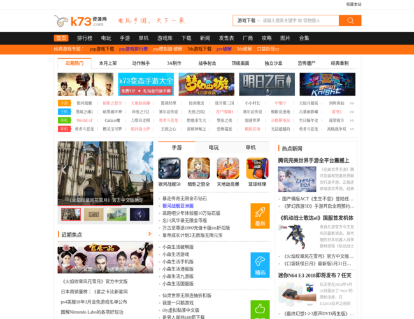Select the 恐怖僵尸 tab
Viewport: 414px width, 319px height.
tap(306, 63)
